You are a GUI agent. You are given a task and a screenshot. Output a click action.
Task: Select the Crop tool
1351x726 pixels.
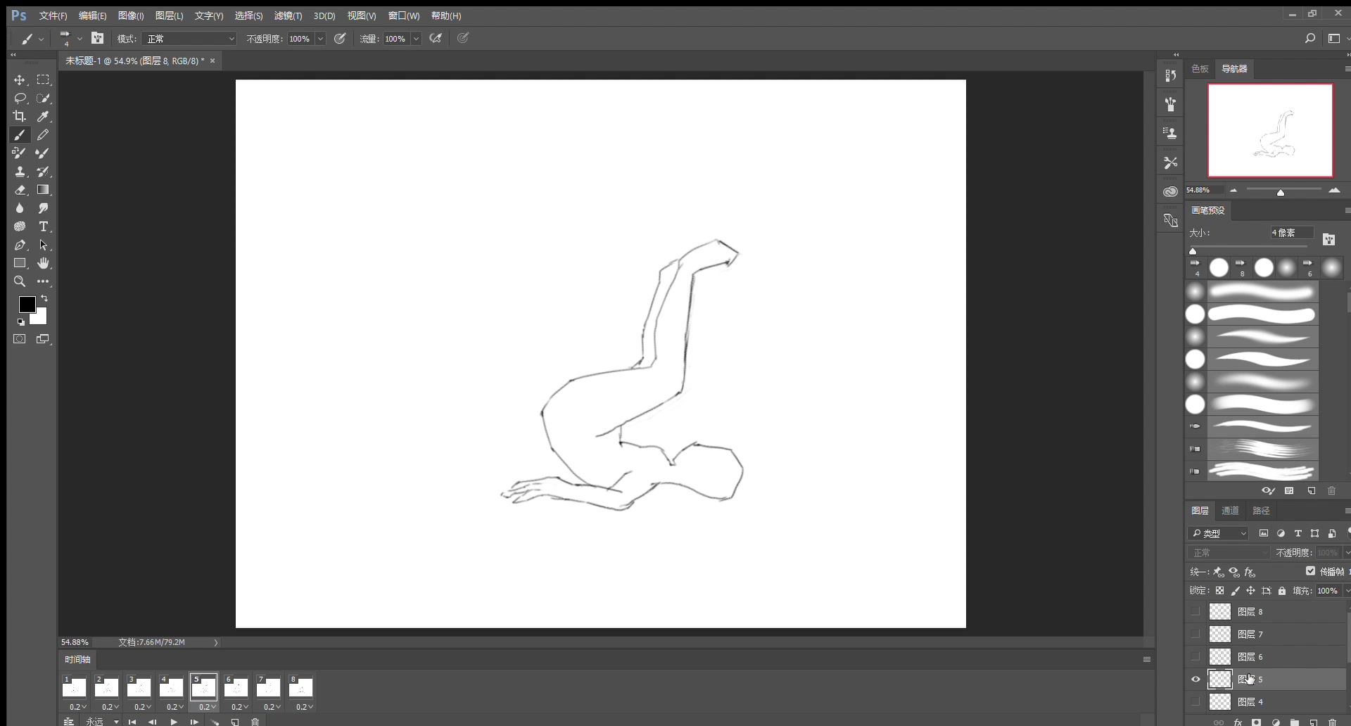point(20,117)
